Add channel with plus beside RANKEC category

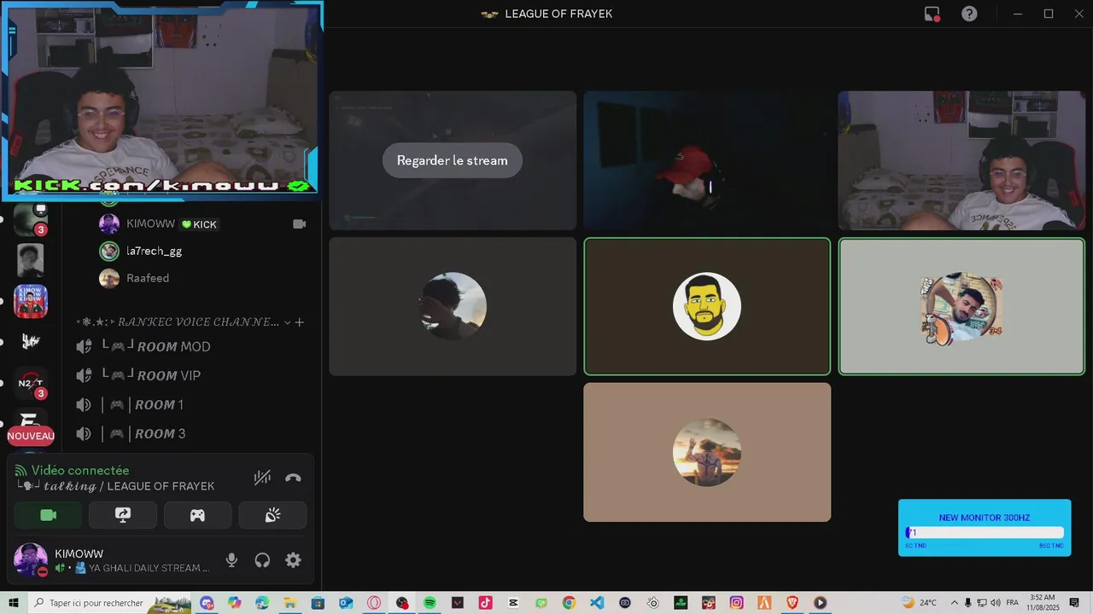click(x=300, y=322)
